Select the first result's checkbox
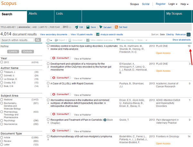 tap(48, 46)
